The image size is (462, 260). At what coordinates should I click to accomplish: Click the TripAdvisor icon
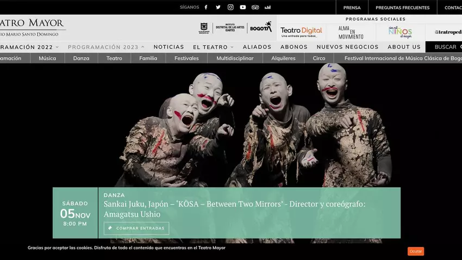(255, 8)
